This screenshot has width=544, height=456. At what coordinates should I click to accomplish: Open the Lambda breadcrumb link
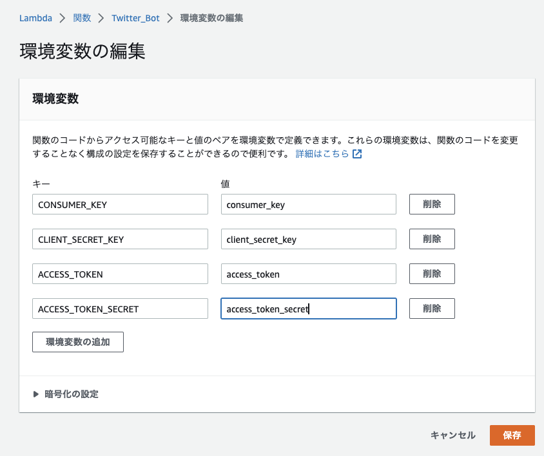click(35, 18)
